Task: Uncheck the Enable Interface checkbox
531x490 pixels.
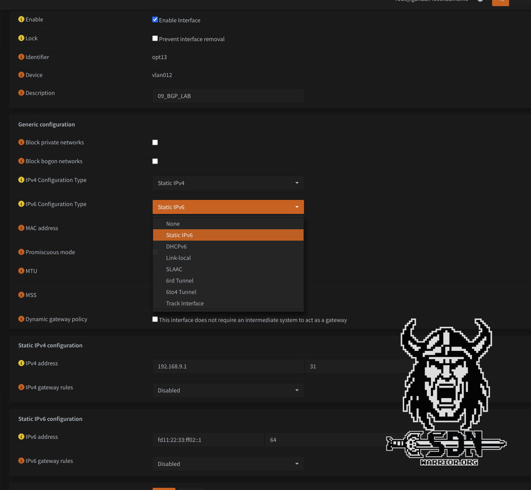Action: [155, 19]
